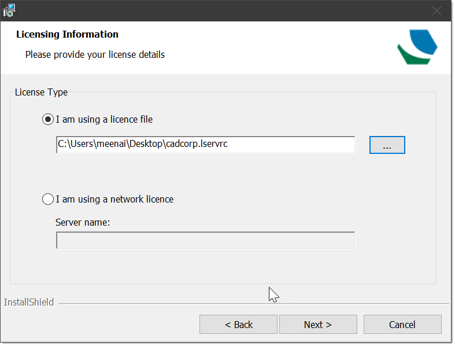Click the green swoosh of the Cadcorp logo
Image resolution: width=455 pixels, height=346 pixels.
[413, 56]
